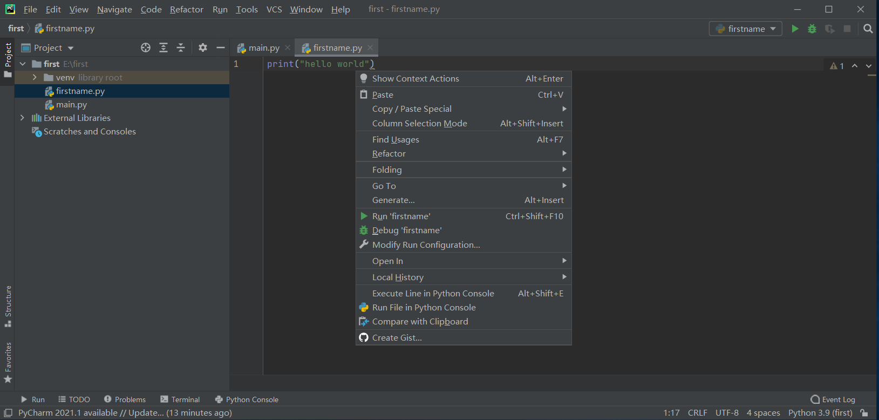Open the Event Log
Screen dimensions: 879x420
coord(833,399)
